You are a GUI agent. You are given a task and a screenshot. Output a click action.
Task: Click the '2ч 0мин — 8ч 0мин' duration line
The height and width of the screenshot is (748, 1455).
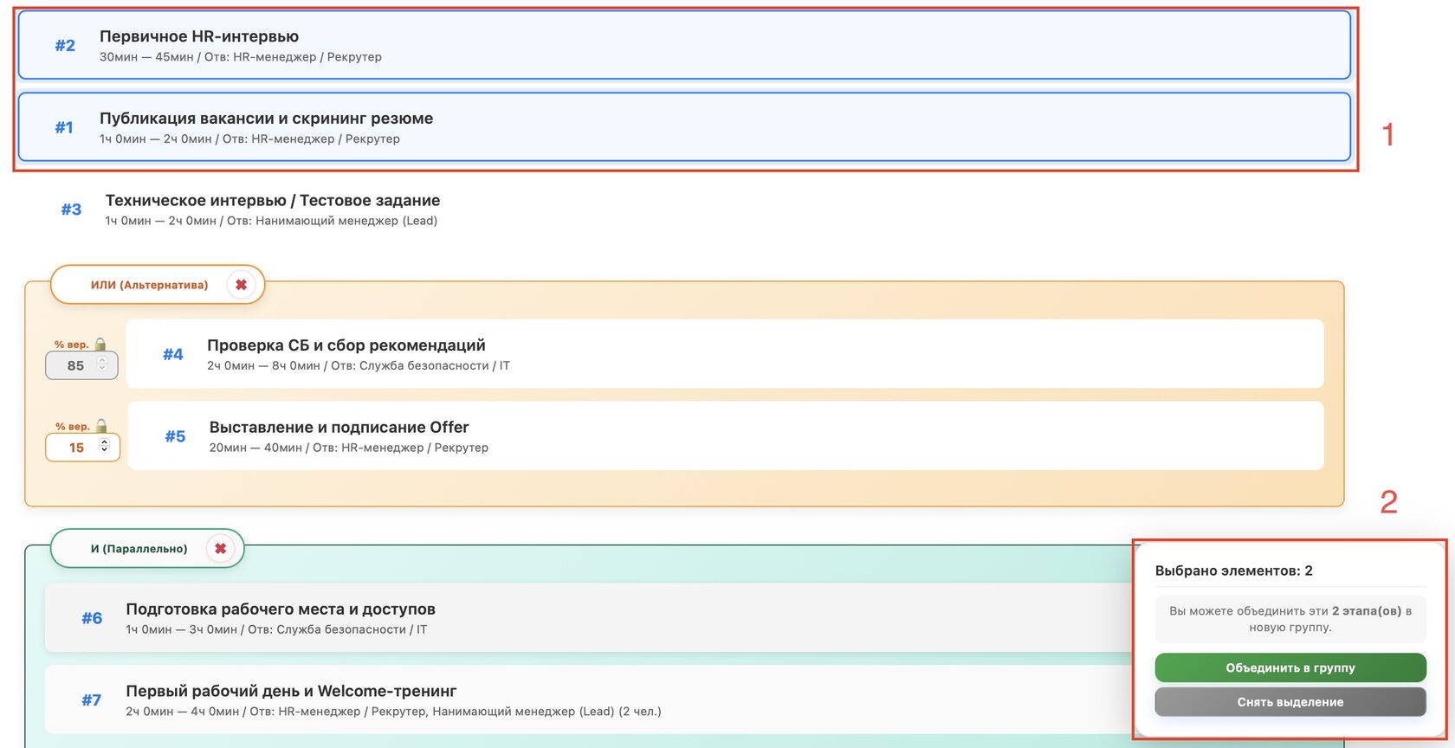[x=359, y=366]
